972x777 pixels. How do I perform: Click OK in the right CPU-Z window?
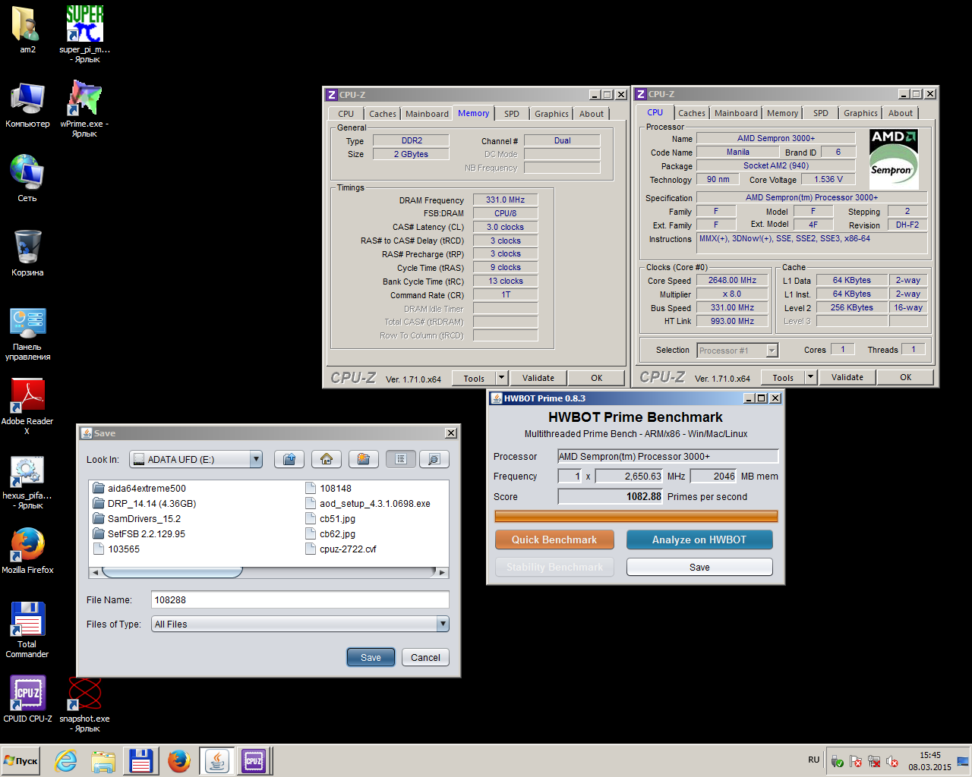906,377
